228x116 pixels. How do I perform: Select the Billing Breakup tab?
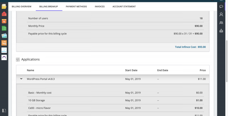pyautogui.click(x=49, y=7)
